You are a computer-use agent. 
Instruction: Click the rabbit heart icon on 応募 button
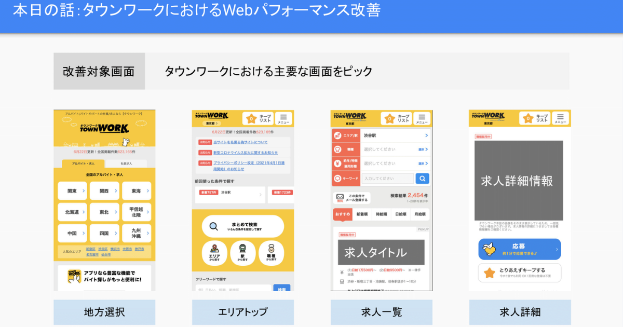[x=489, y=250]
